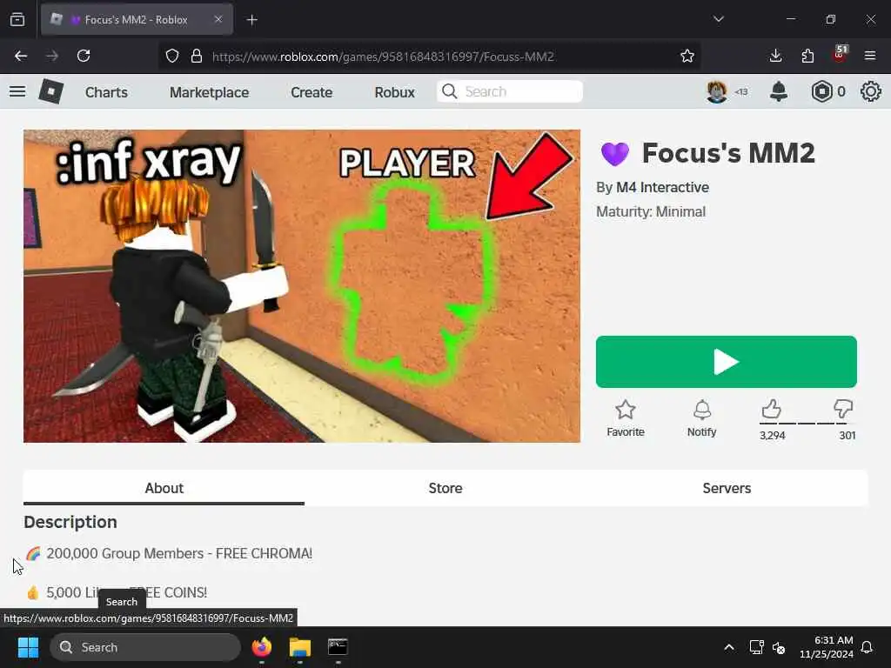Viewport: 891px width, 668px height.
Task: Open the terminal app from taskbar
Action: [x=338, y=647]
